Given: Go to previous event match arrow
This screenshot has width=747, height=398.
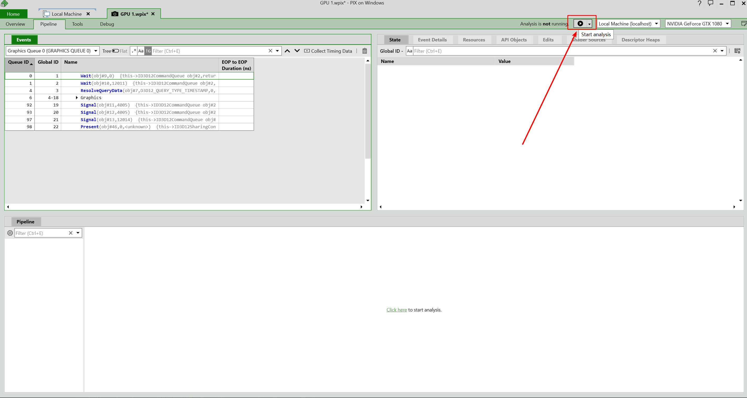Looking at the screenshot, I should click(x=287, y=51).
